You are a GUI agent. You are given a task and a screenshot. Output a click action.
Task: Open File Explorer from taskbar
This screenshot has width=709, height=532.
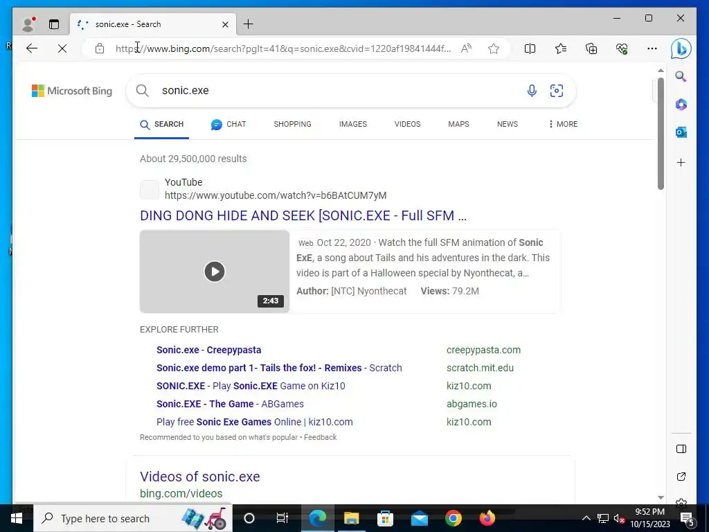[351, 518]
